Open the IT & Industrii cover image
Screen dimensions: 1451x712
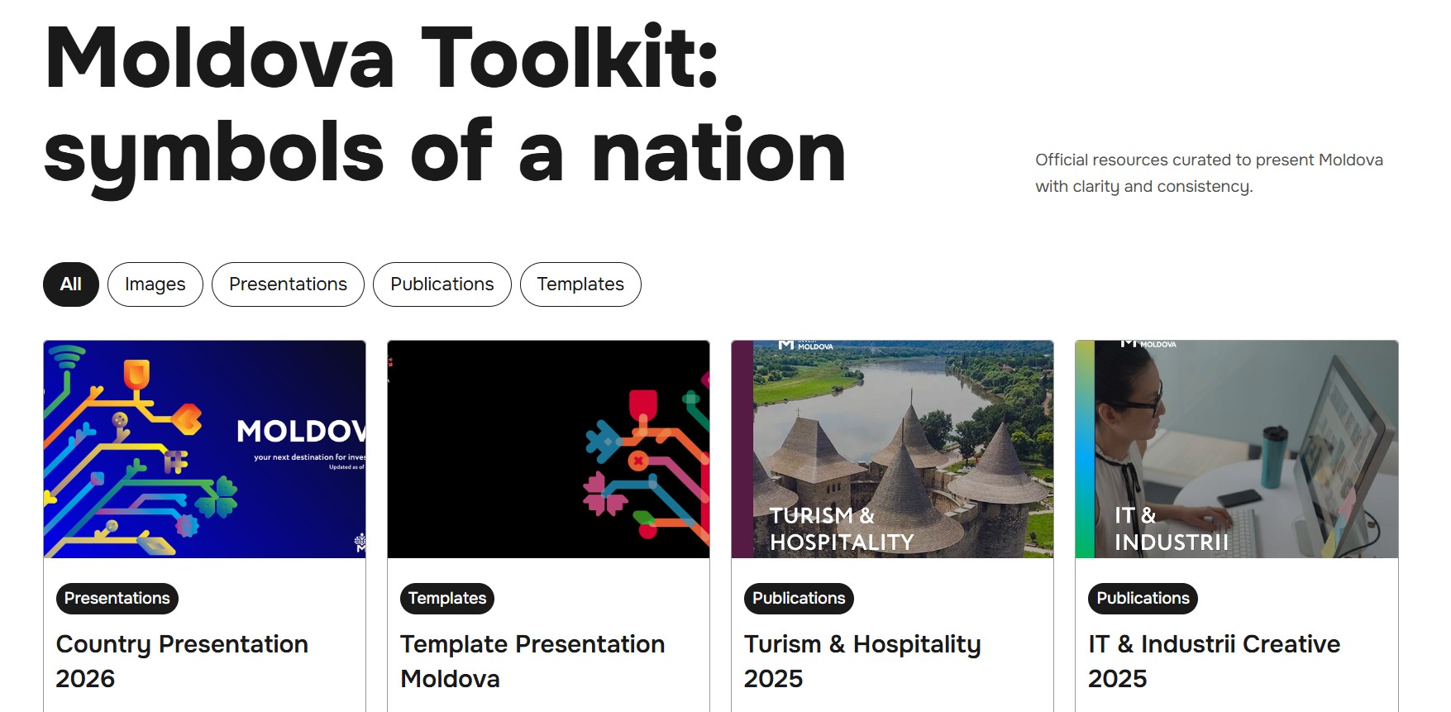(1237, 449)
